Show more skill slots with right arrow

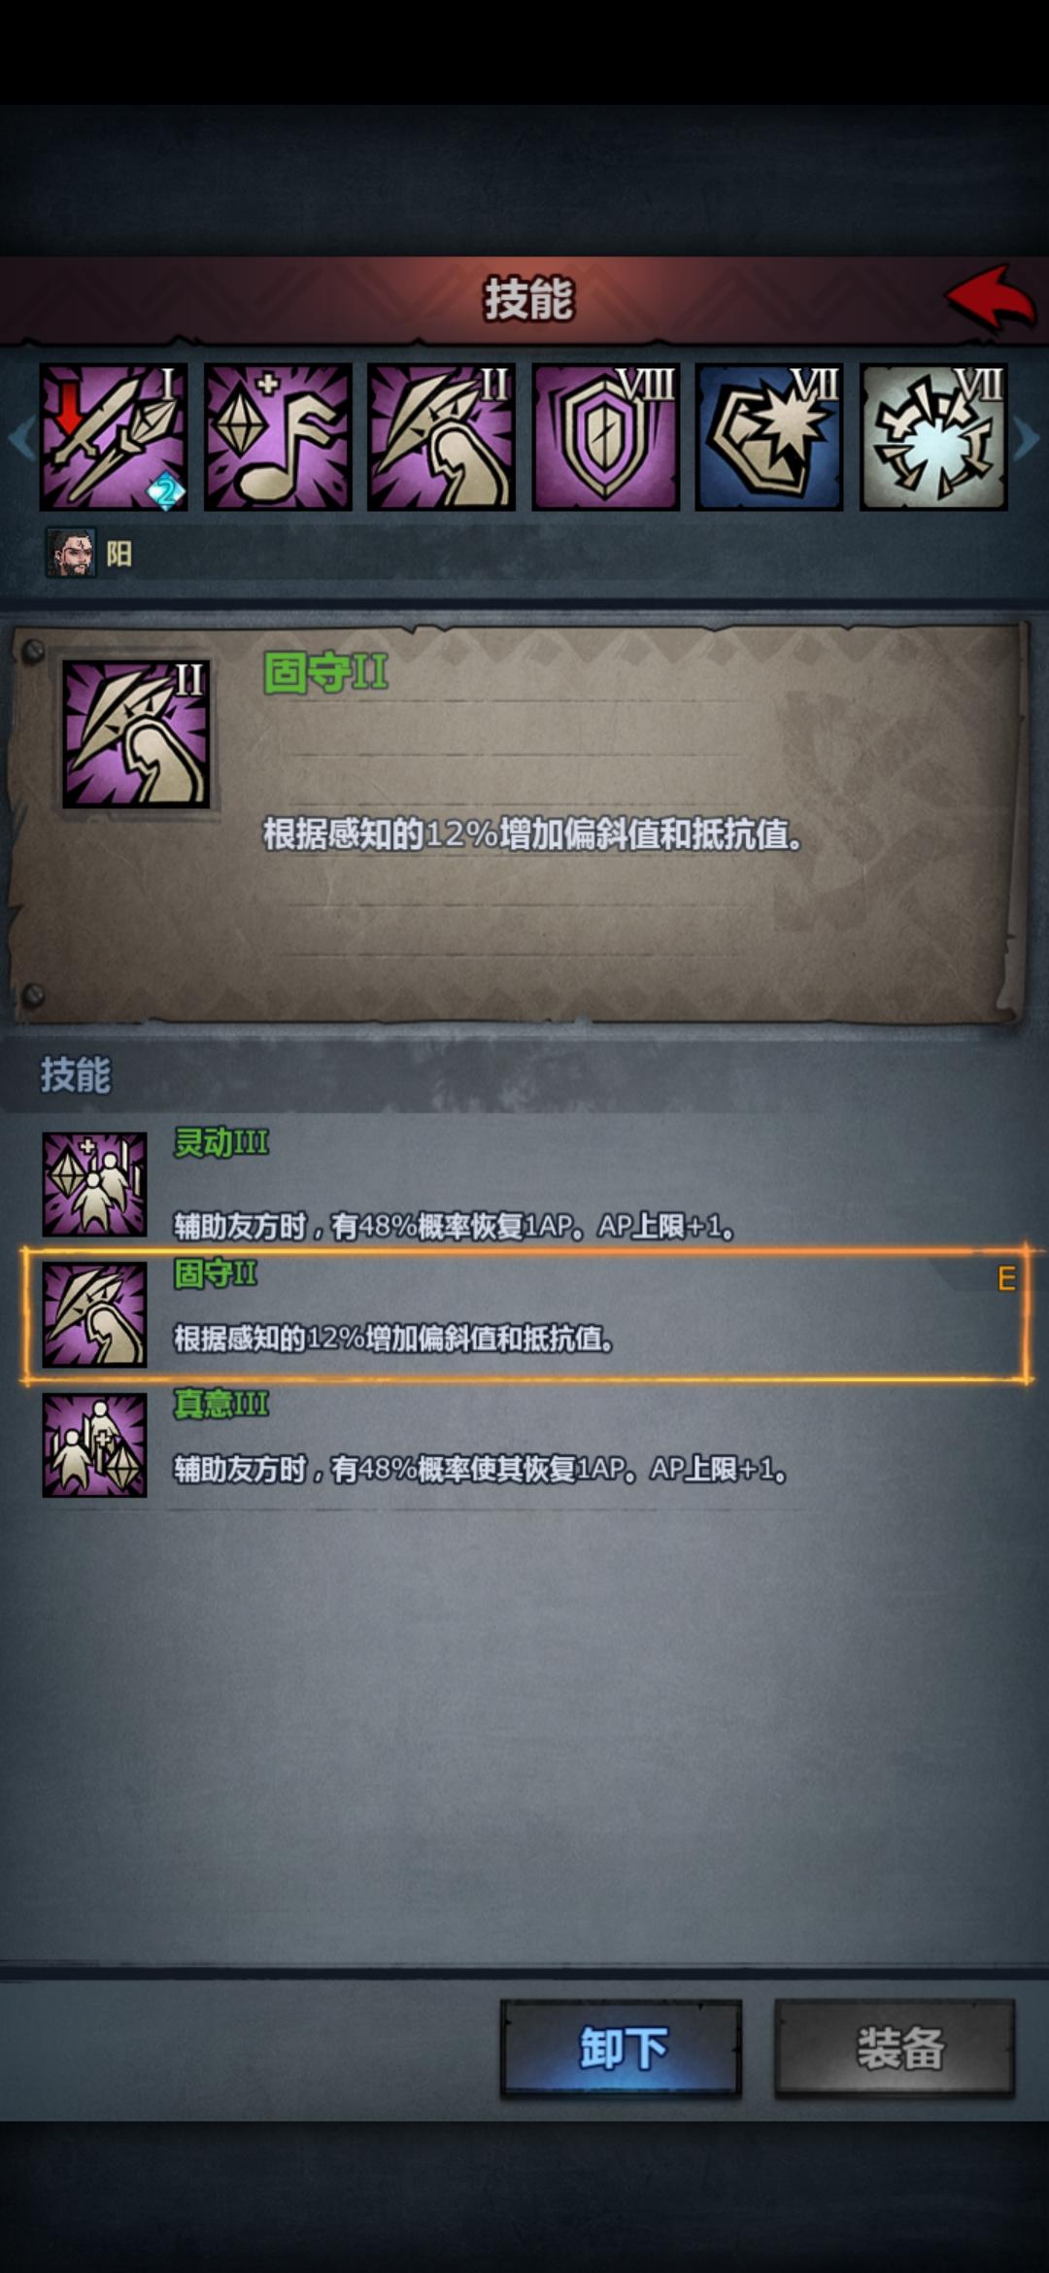pos(1028,439)
